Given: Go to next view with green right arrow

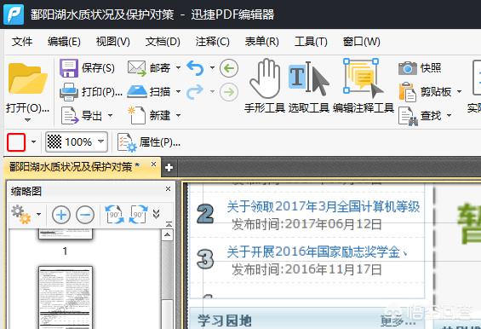Looking at the screenshot, I should click(229, 91).
